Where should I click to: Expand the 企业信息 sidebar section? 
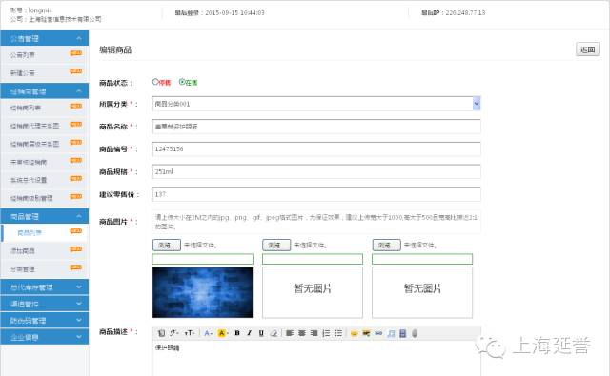click(45, 337)
